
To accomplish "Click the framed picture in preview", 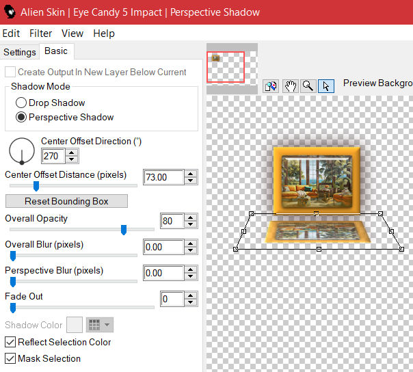I will (317, 181).
